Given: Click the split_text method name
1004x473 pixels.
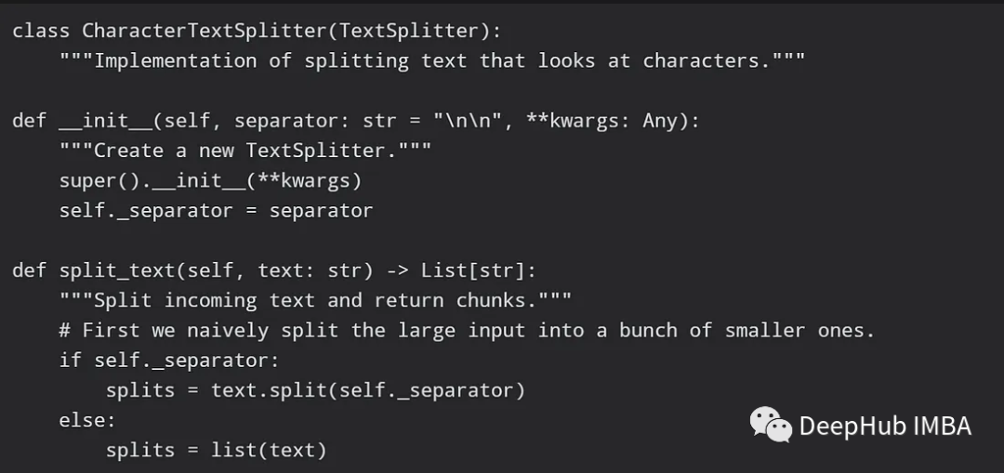Looking at the screenshot, I should (x=117, y=270).
